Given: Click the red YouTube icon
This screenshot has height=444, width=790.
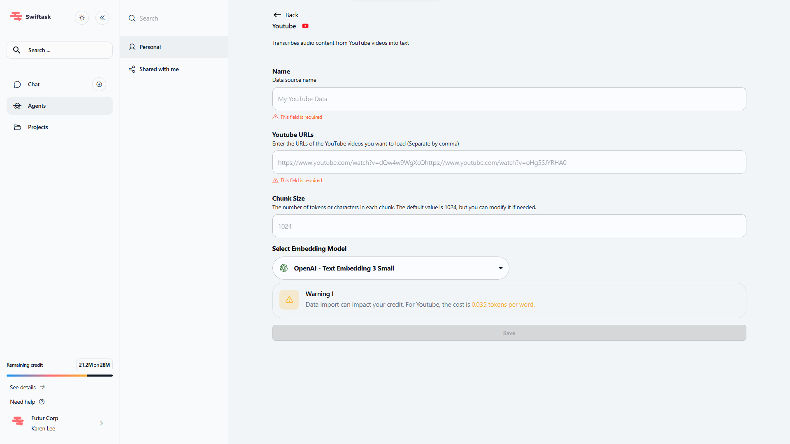Looking at the screenshot, I should 305,26.
